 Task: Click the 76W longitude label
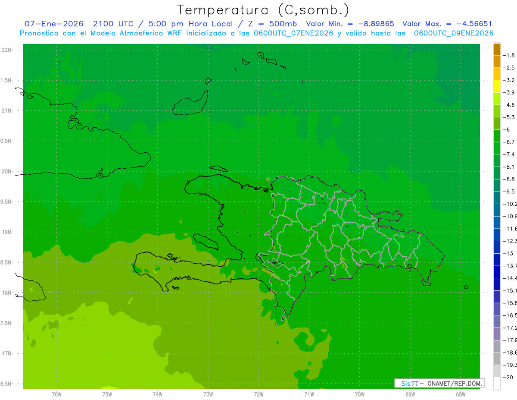[x=56, y=394]
